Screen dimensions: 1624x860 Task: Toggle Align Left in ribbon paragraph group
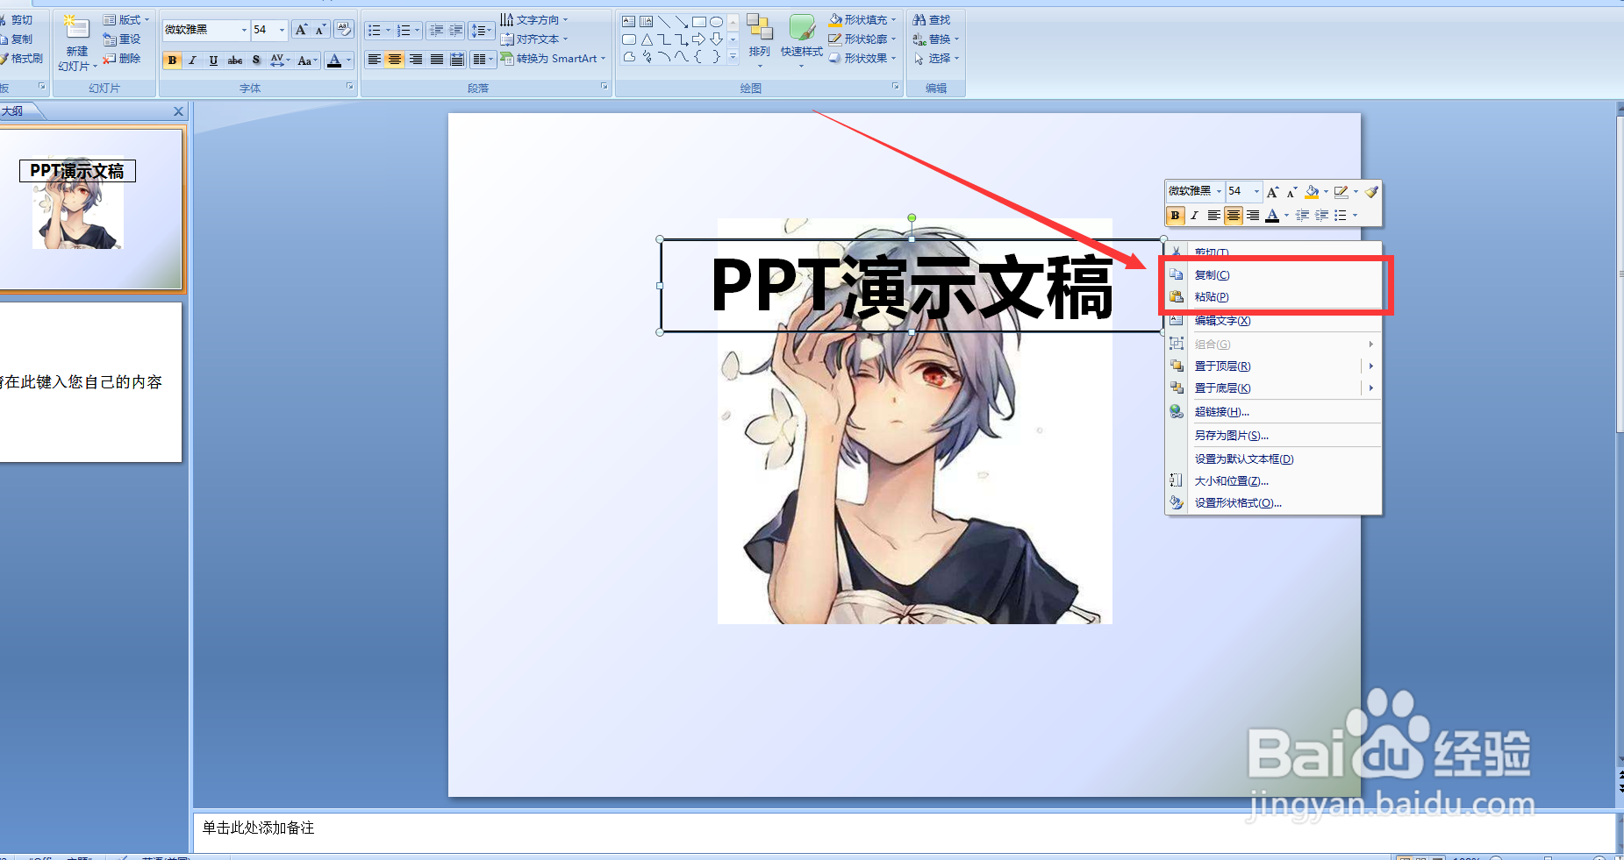pos(375,60)
